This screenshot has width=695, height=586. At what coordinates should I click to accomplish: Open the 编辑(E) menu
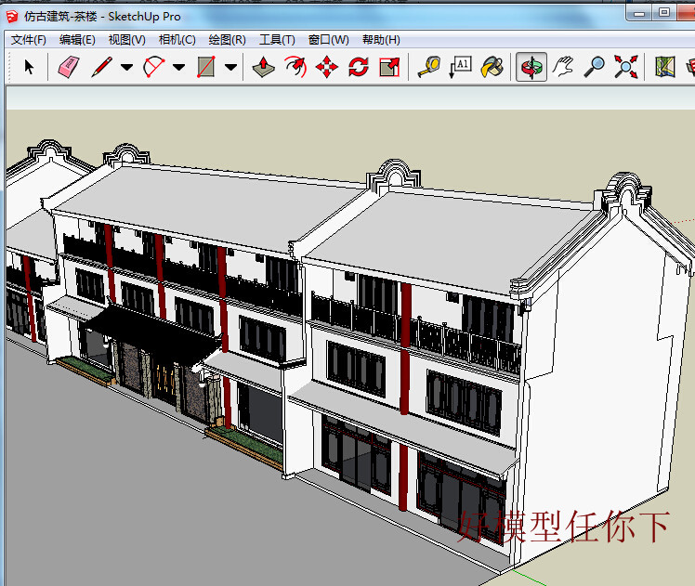77,40
